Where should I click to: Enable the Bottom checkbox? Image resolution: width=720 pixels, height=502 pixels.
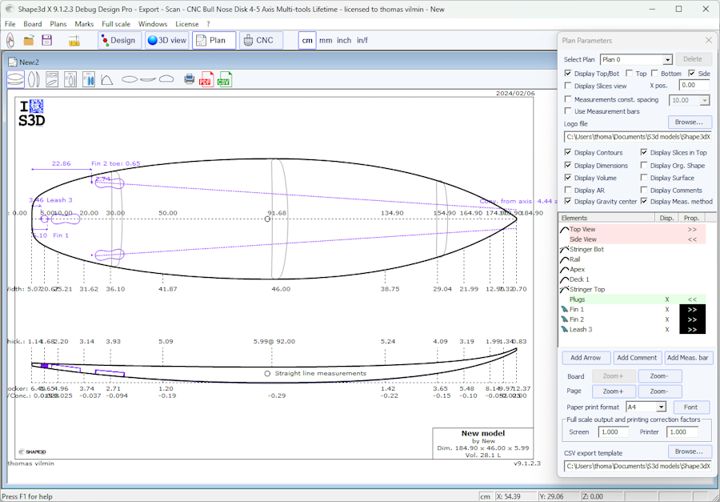654,74
